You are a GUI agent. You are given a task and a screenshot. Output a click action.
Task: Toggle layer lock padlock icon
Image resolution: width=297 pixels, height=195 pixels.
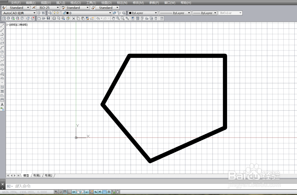[64, 13]
